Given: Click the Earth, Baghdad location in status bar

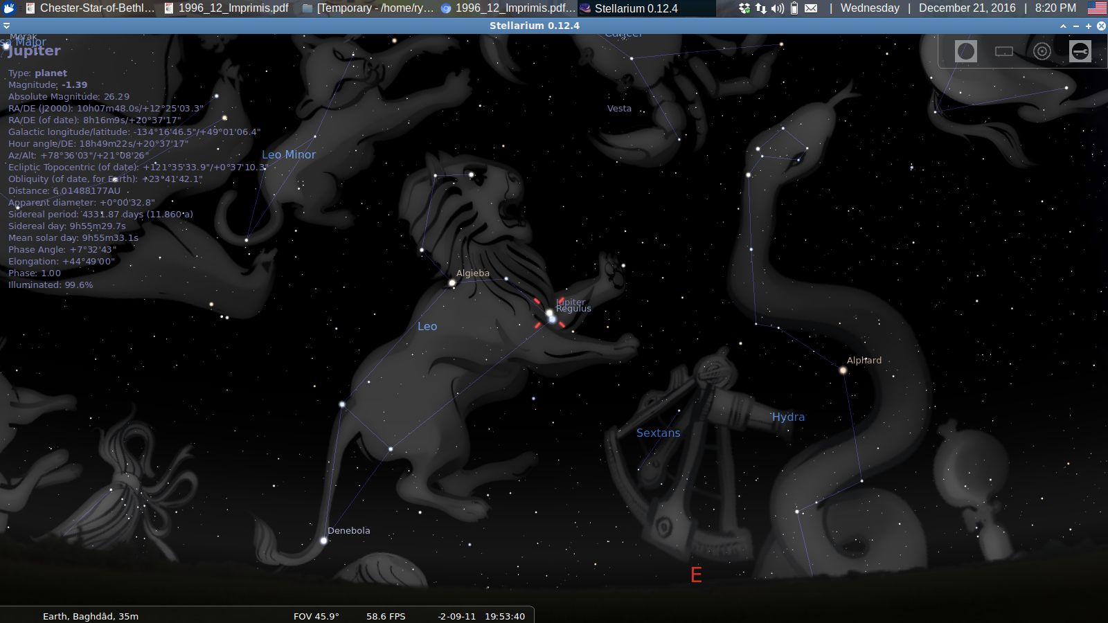Looking at the screenshot, I should point(91,616).
